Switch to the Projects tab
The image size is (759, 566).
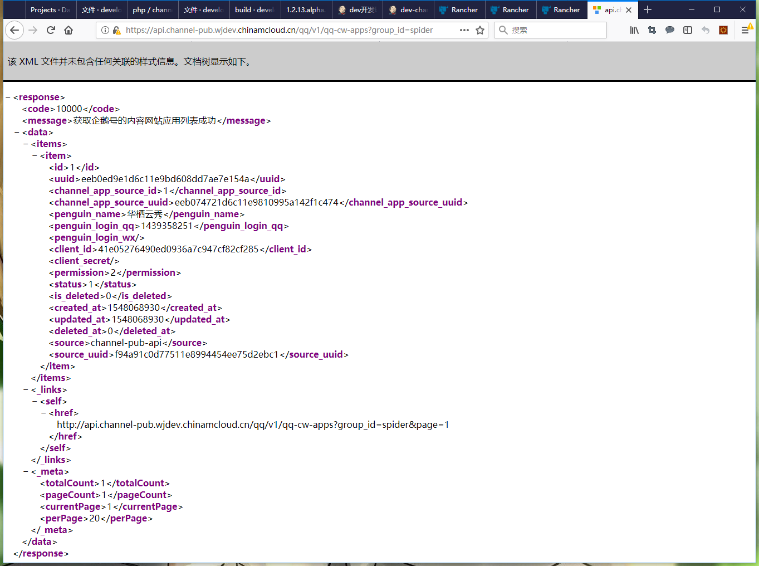[50, 10]
